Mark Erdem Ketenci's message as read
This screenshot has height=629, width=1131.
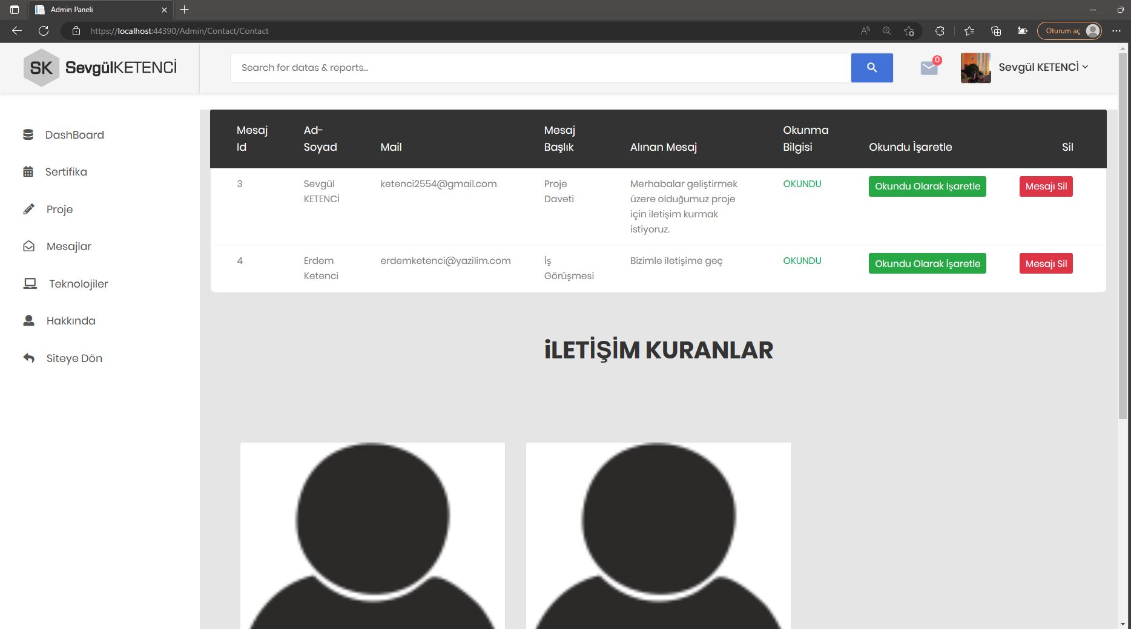tap(927, 263)
